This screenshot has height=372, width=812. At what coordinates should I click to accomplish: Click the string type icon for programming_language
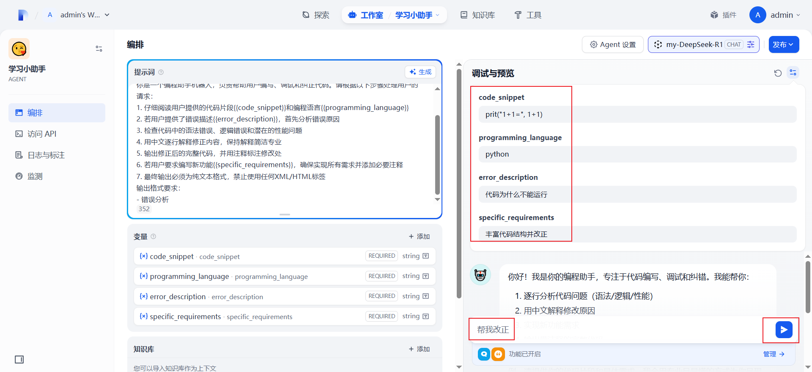point(426,276)
